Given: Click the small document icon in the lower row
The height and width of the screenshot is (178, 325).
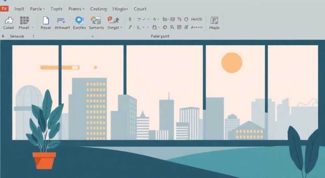Looking at the screenshot, I should (x=179, y=27).
